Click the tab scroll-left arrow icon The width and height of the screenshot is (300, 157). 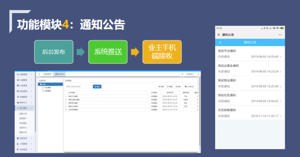coord(39,74)
